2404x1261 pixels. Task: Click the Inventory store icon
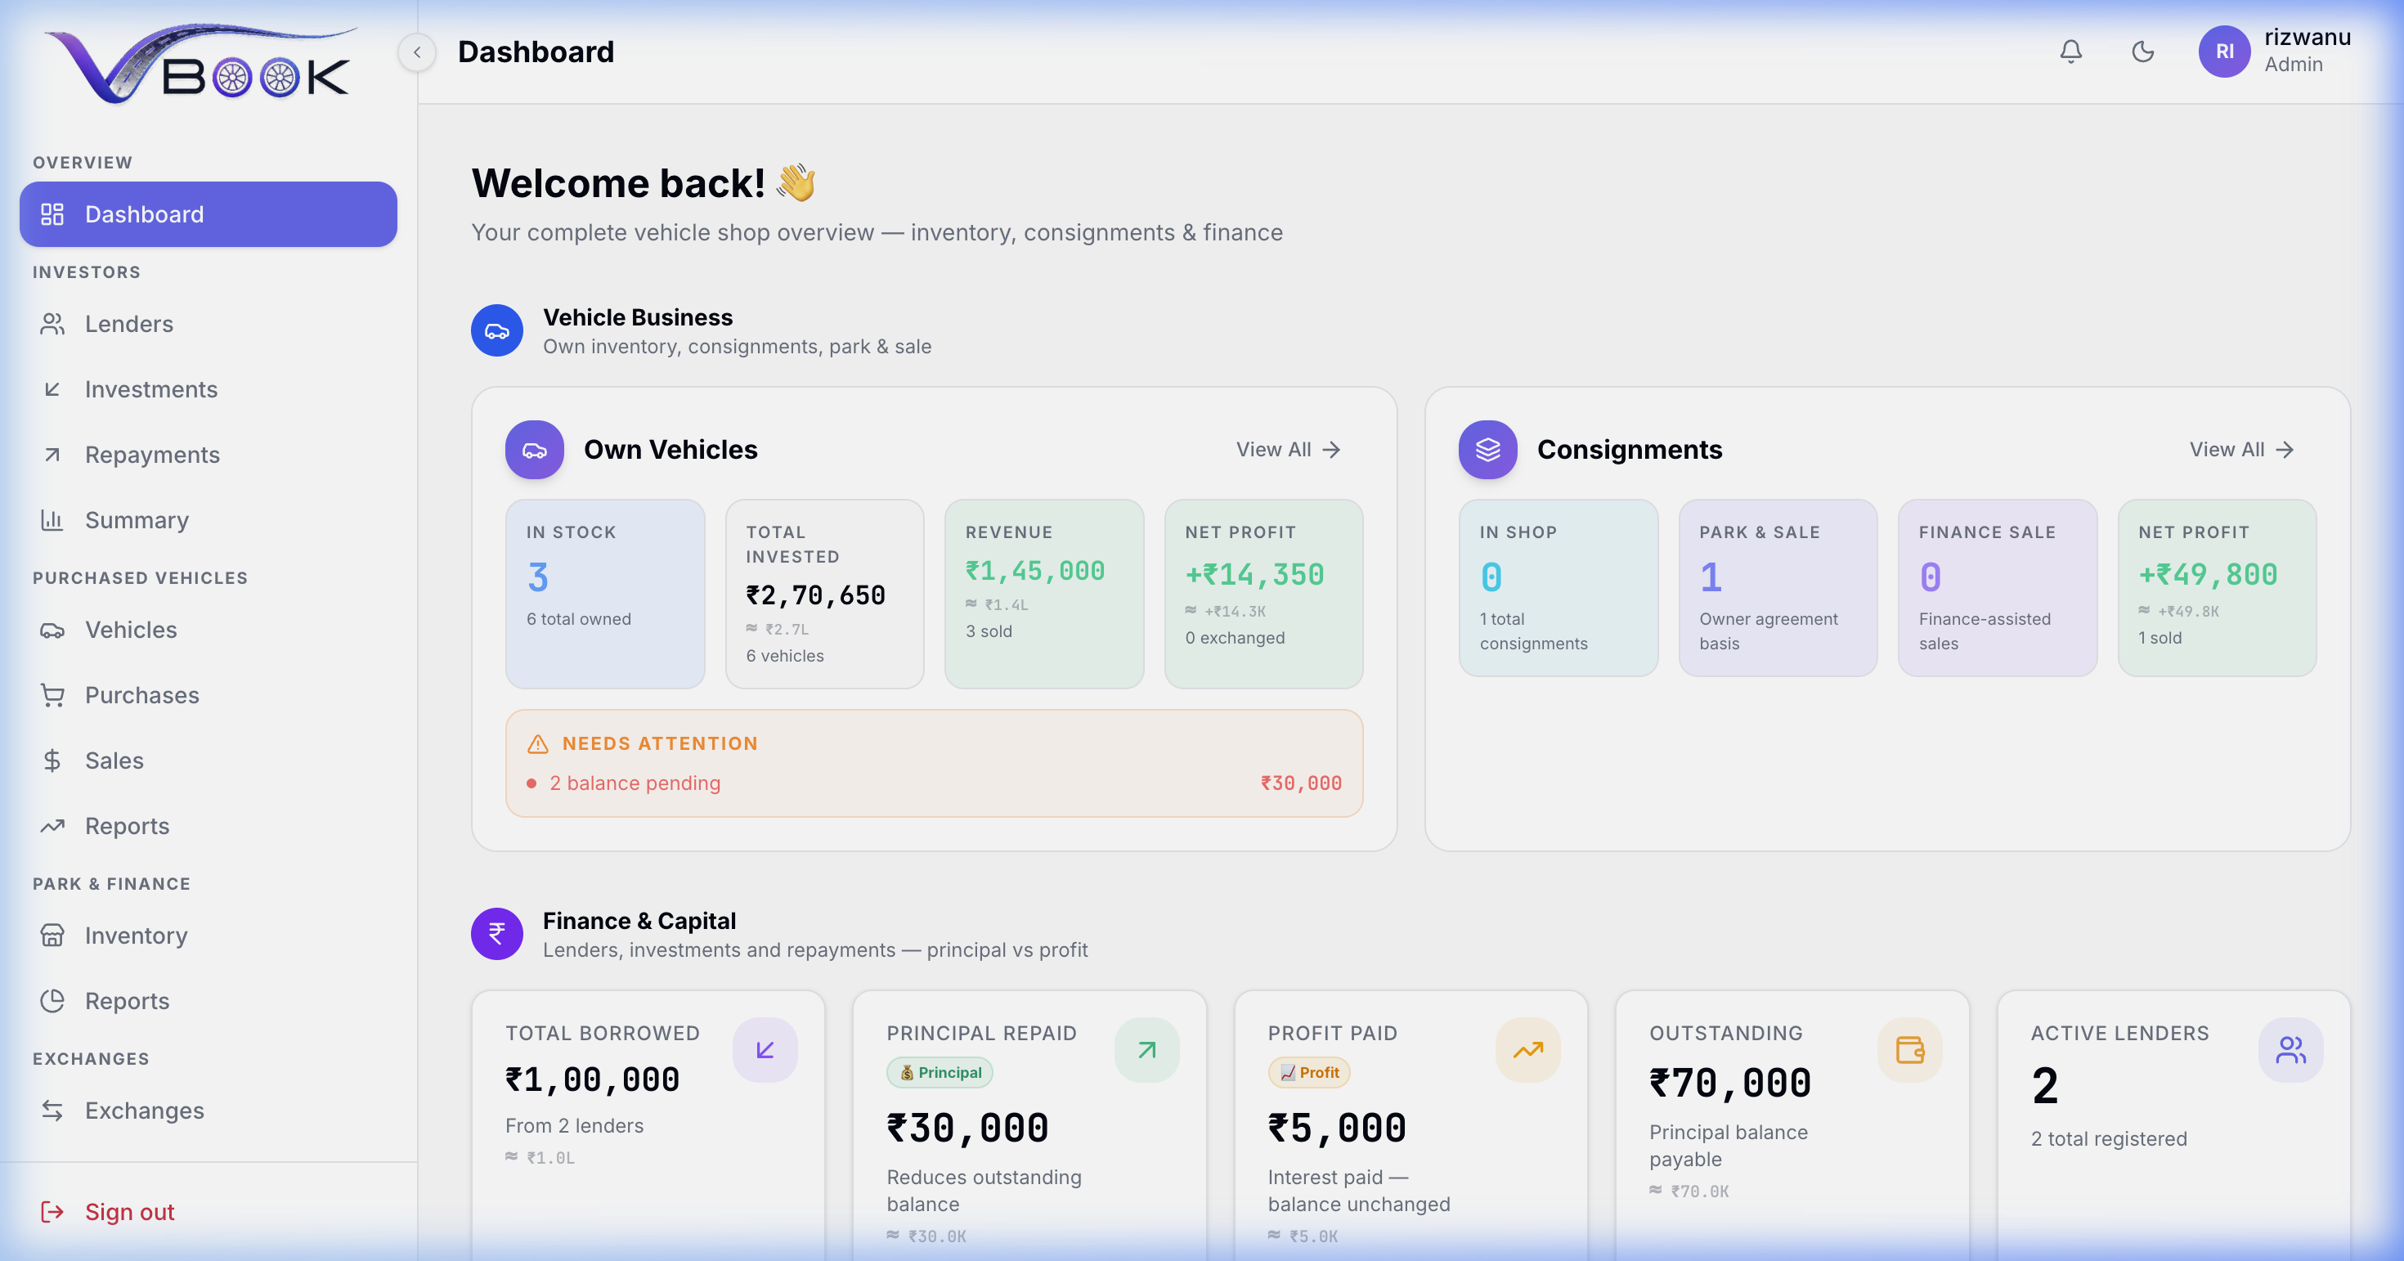[x=52, y=936]
